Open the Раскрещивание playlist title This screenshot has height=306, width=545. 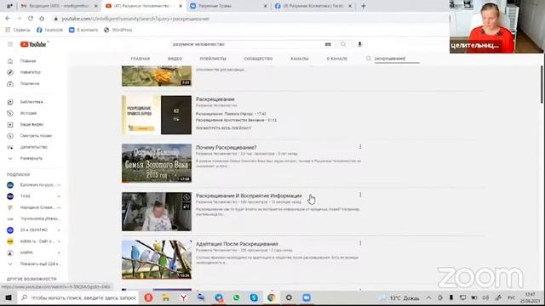coord(215,99)
